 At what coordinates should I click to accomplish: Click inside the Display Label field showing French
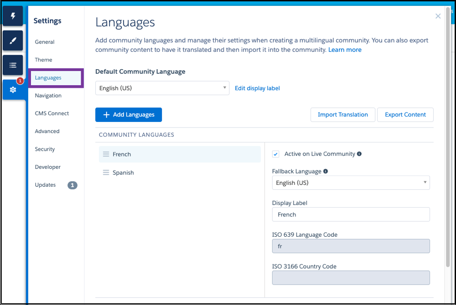tap(351, 214)
